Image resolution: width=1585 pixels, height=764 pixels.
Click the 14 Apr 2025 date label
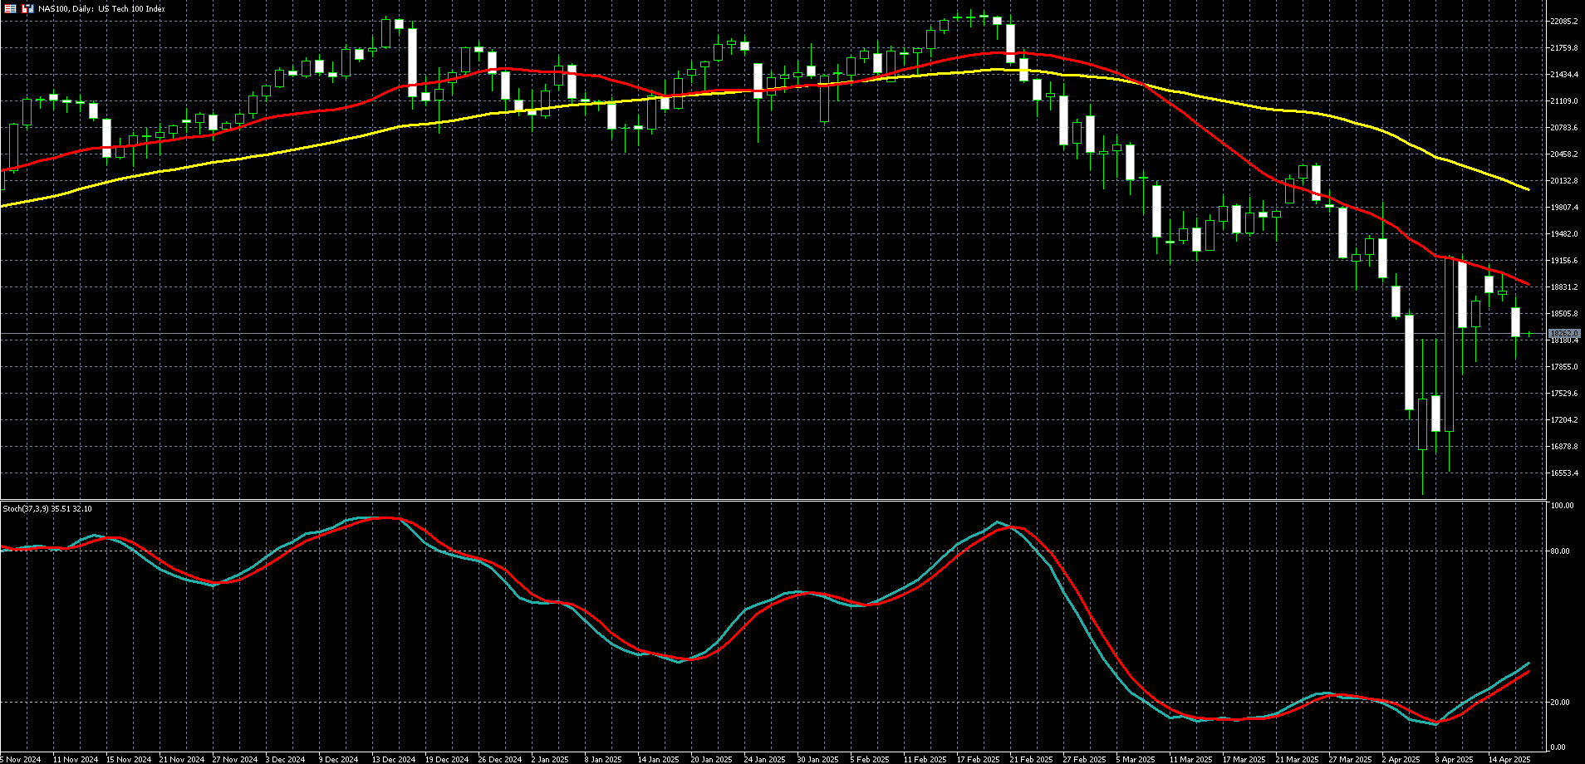point(1509,759)
